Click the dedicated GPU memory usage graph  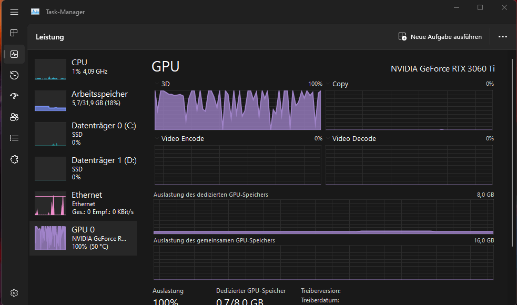(323, 217)
